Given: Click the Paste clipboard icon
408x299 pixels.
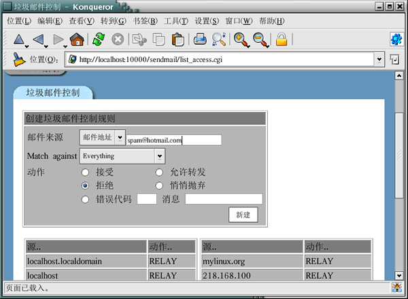Looking at the screenshot, I should tap(178, 40).
